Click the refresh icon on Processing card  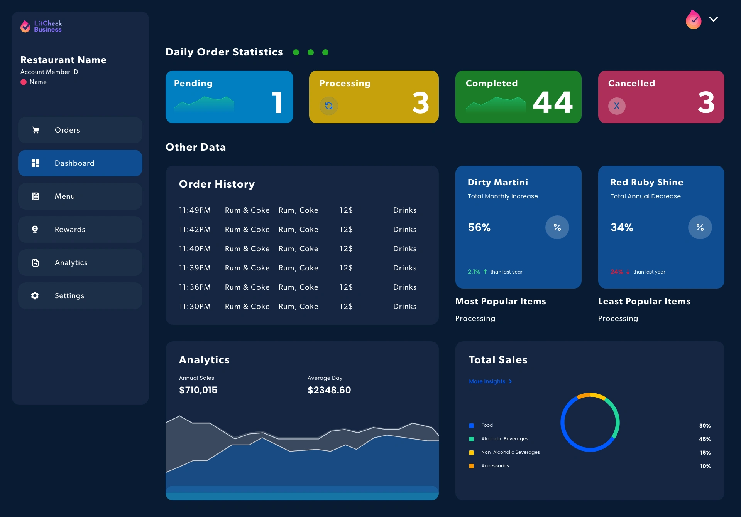click(329, 106)
